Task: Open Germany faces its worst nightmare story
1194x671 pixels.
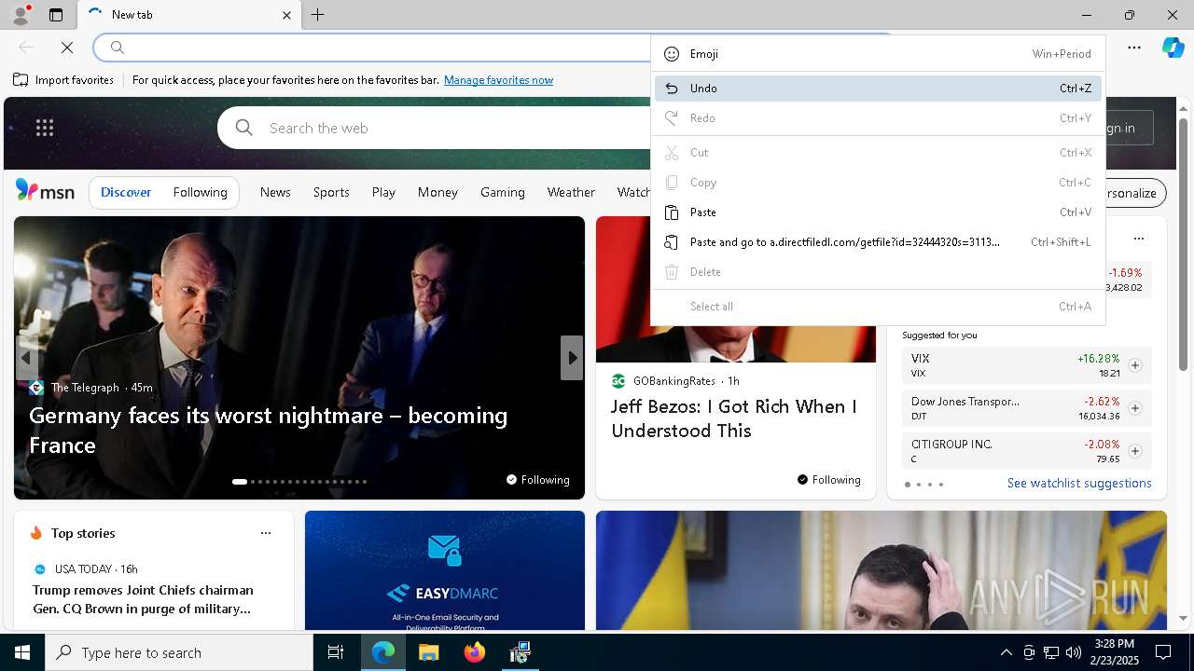Action: pos(268,430)
